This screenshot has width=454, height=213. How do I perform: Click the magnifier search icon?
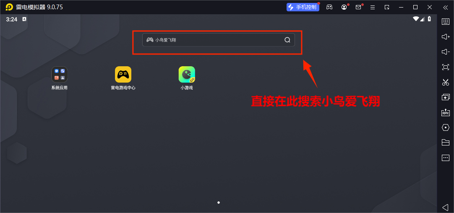(x=287, y=40)
